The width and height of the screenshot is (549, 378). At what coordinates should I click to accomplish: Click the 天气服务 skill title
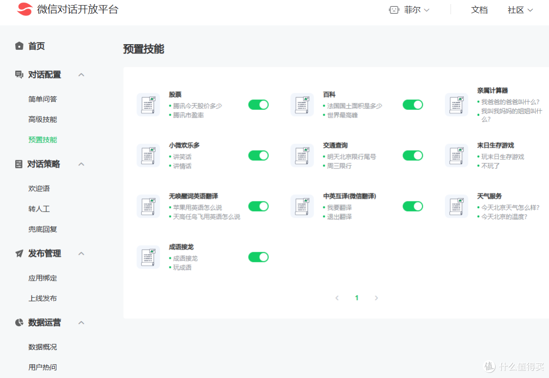click(x=489, y=196)
